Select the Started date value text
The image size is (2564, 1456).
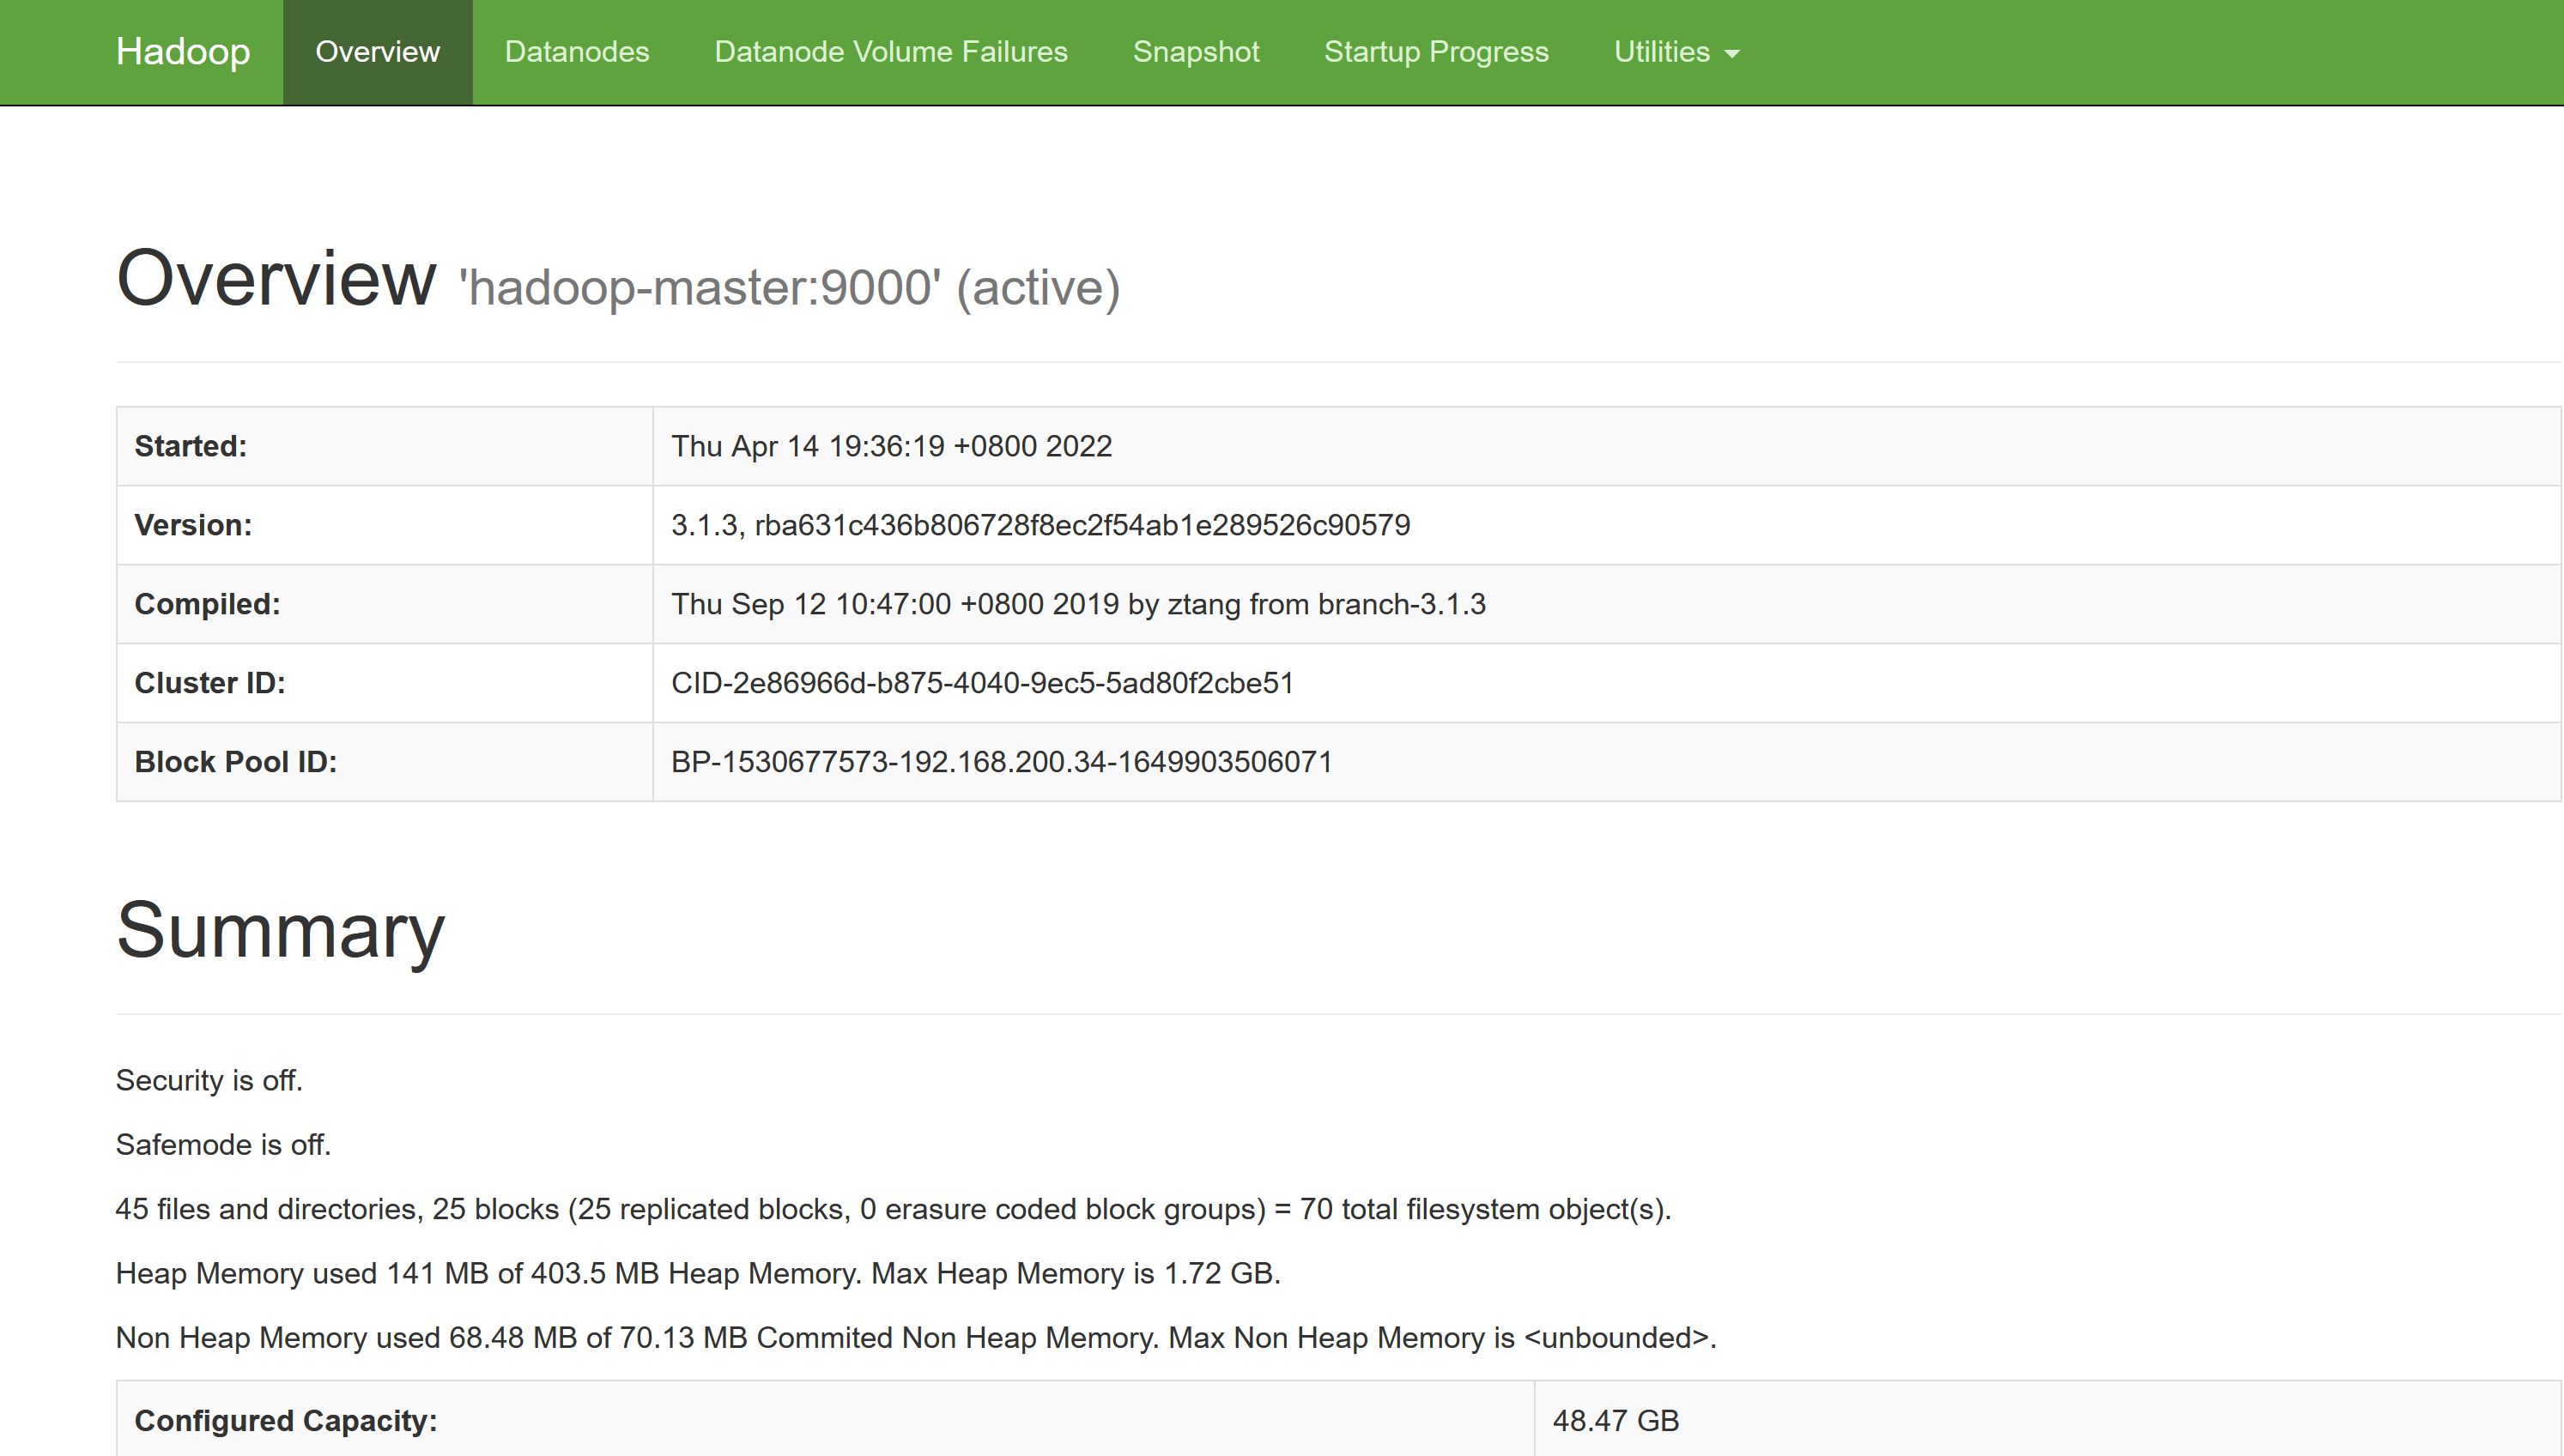891,446
